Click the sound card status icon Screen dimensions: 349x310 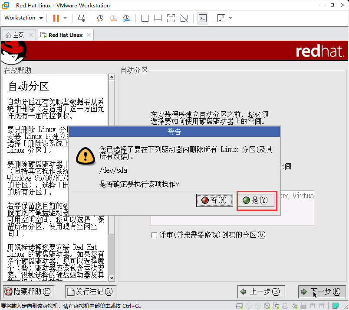pos(294,306)
